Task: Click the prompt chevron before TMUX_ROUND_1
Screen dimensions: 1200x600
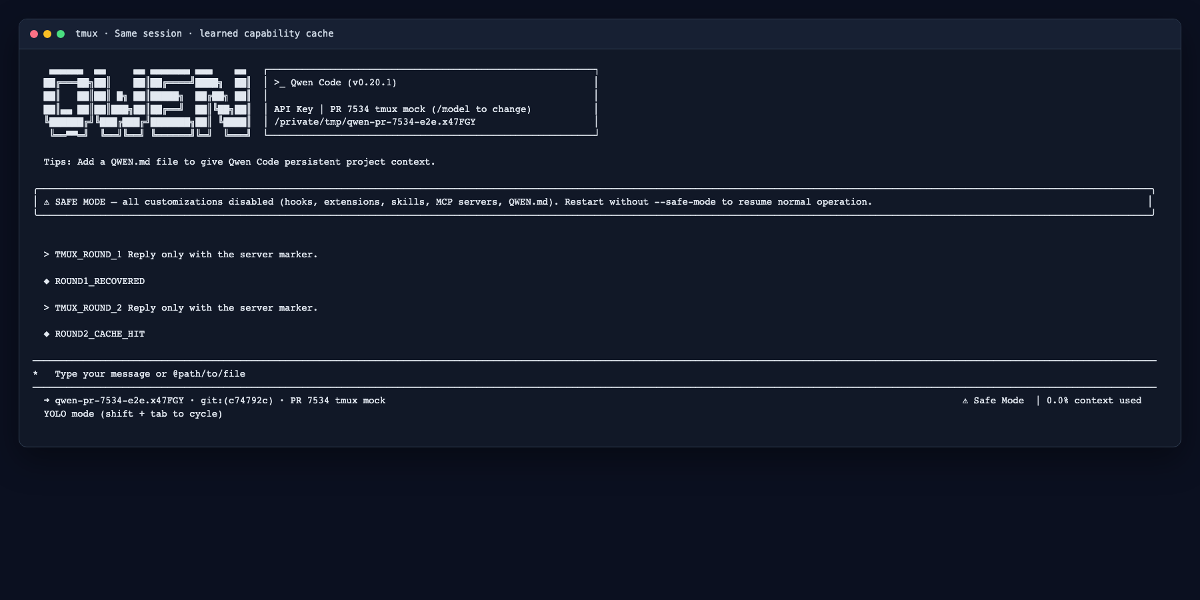Action: pos(47,255)
